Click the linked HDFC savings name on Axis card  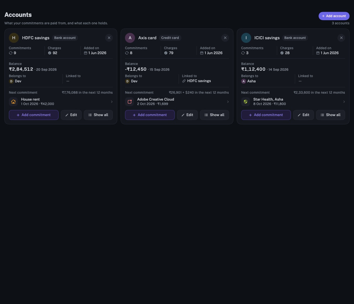[199, 81]
